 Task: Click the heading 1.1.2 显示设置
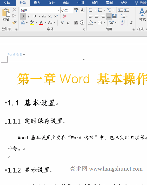click(x=29, y=170)
